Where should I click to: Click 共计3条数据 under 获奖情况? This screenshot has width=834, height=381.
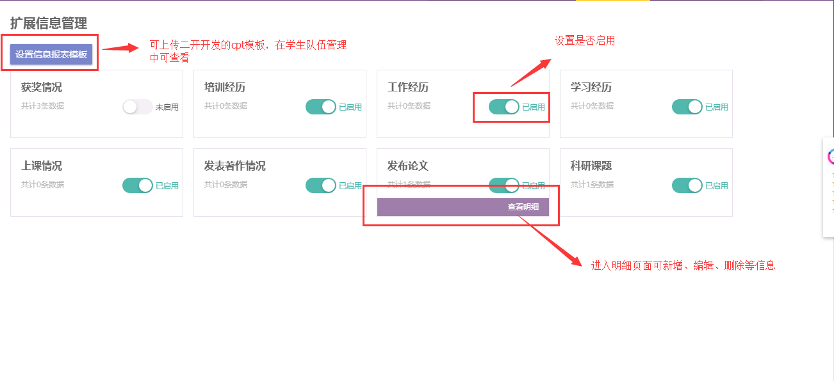(42, 106)
